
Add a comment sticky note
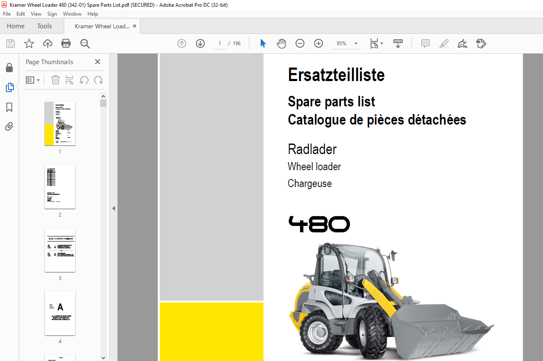[426, 43]
